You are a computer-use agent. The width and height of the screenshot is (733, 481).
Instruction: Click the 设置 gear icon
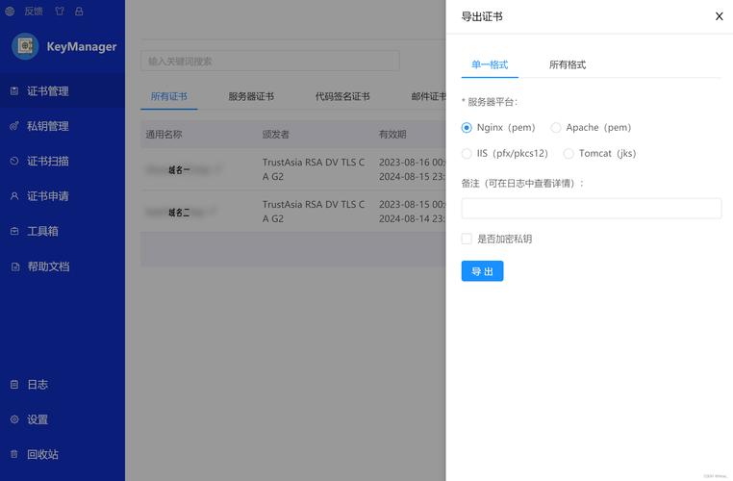pyautogui.click(x=14, y=419)
